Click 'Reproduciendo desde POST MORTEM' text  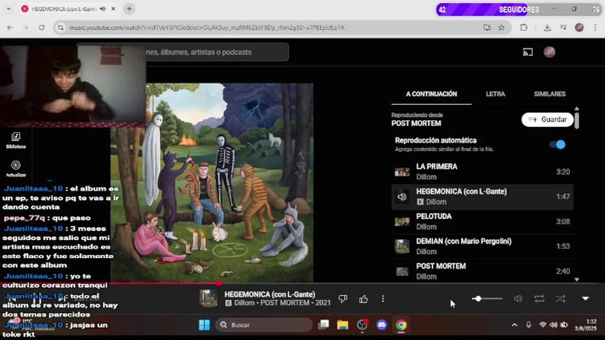point(416,119)
